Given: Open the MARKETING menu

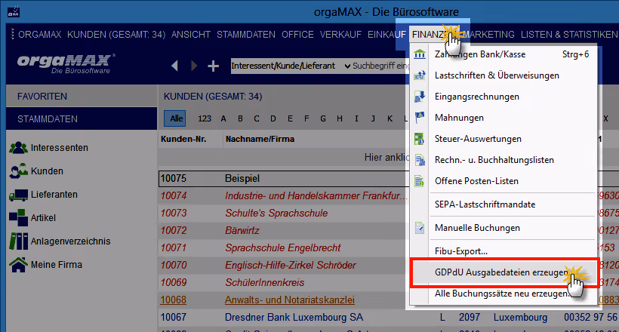Looking at the screenshot, I should tap(488, 35).
